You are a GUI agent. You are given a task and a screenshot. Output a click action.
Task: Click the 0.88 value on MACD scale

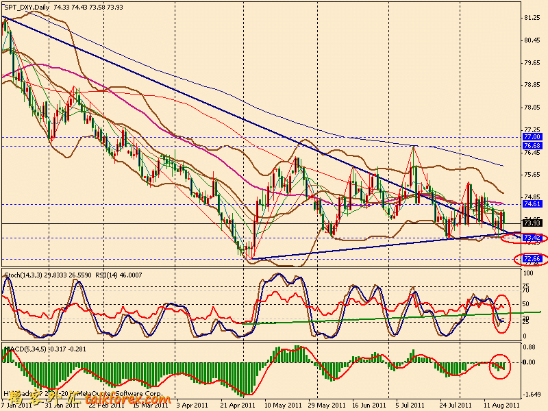coord(530,347)
